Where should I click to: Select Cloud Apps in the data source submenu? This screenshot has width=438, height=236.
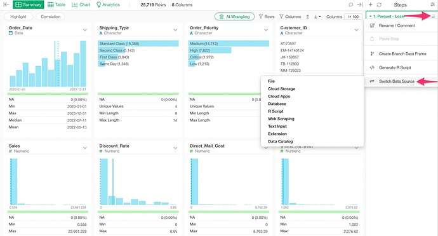[279, 96]
